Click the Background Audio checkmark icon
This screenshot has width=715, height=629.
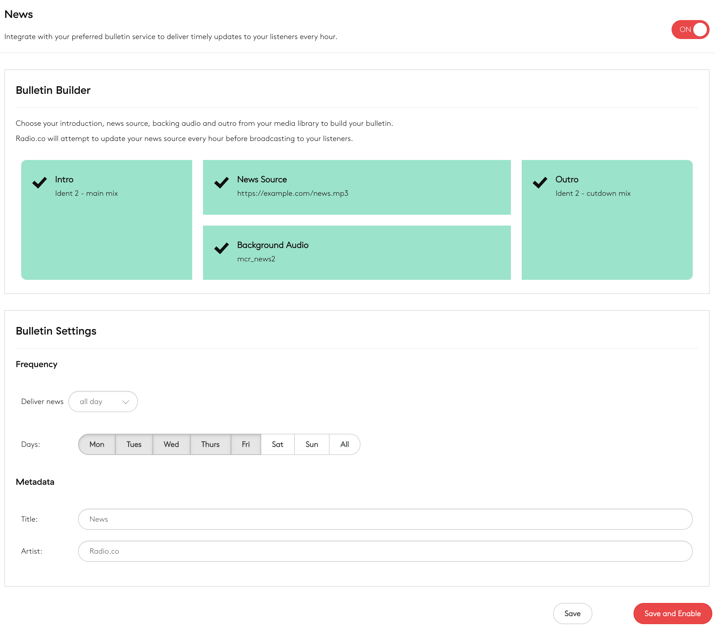tap(222, 248)
